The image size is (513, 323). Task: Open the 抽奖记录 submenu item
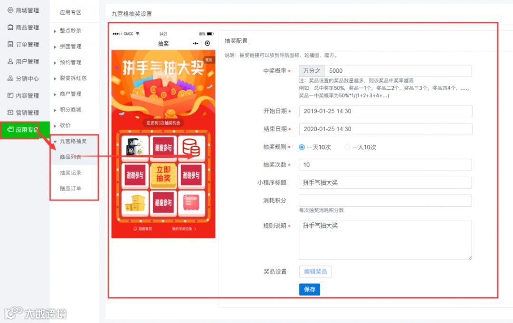click(x=70, y=172)
